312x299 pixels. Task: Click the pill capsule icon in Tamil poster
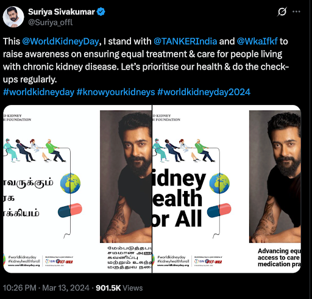[x=70, y=211]
